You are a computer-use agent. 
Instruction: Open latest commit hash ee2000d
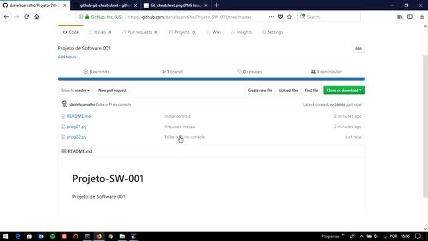[337, 104]
